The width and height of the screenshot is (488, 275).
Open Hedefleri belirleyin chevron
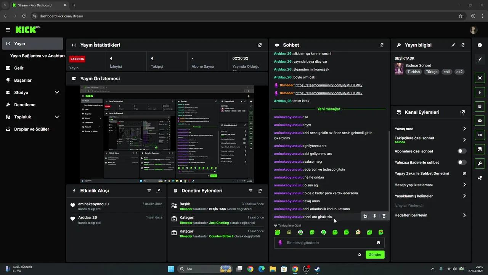(x=464, y=215)
